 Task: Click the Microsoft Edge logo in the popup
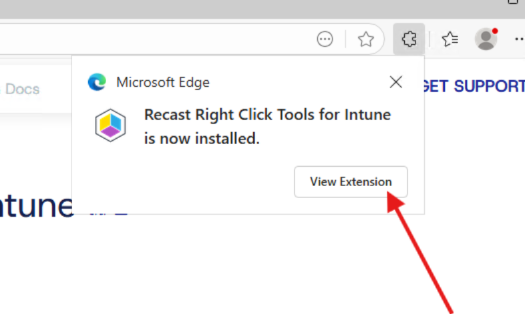97,83
